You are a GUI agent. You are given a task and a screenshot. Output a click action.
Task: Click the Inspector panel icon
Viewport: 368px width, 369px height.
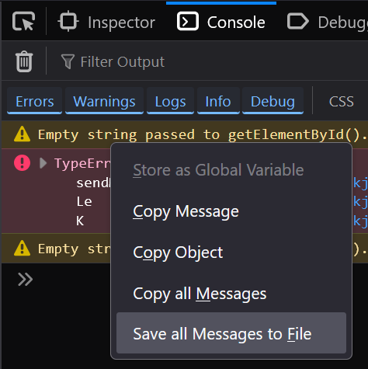68,21
